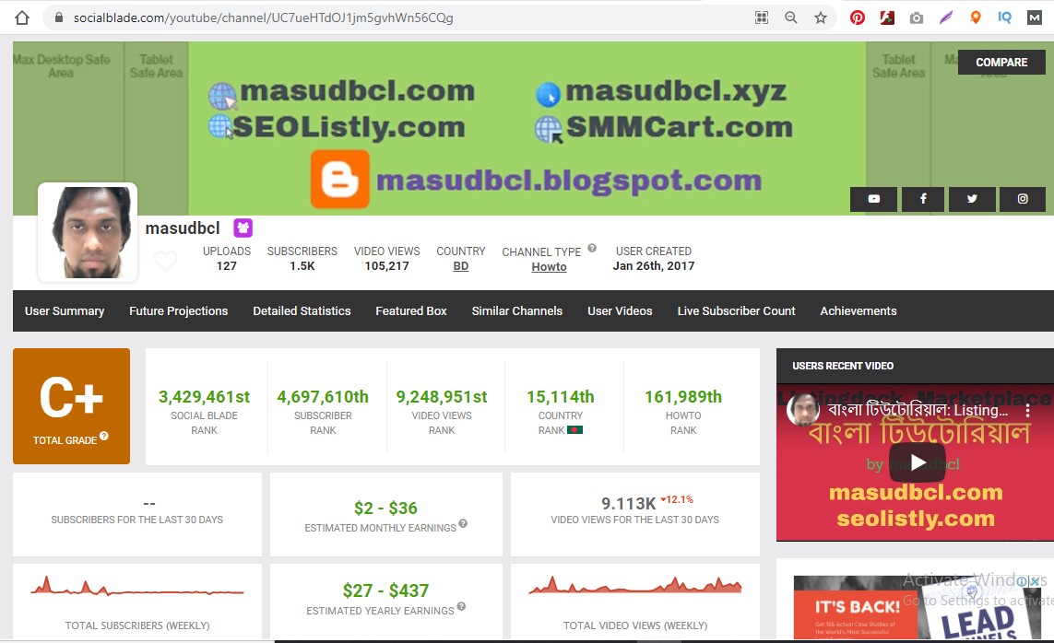
Task: Click the help icon beside Channel Type
Action: [x=591, y=249]
